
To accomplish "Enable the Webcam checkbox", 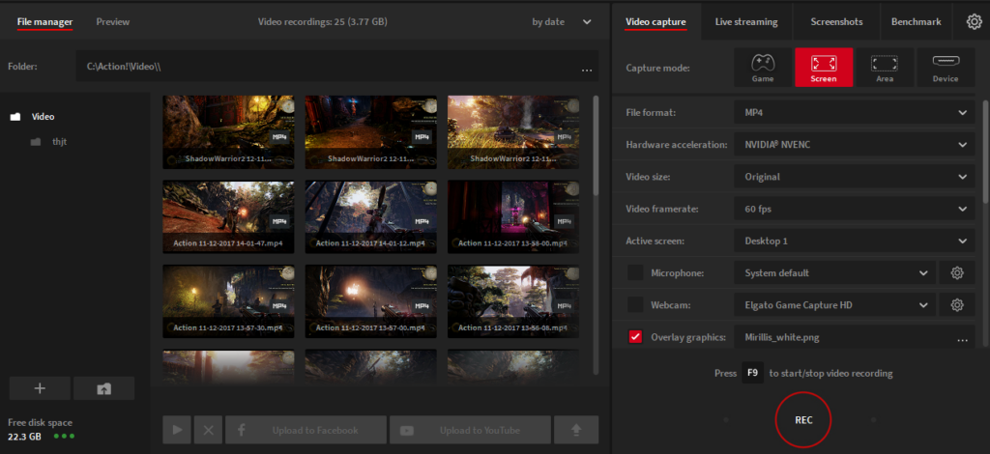I will (635, 305).
